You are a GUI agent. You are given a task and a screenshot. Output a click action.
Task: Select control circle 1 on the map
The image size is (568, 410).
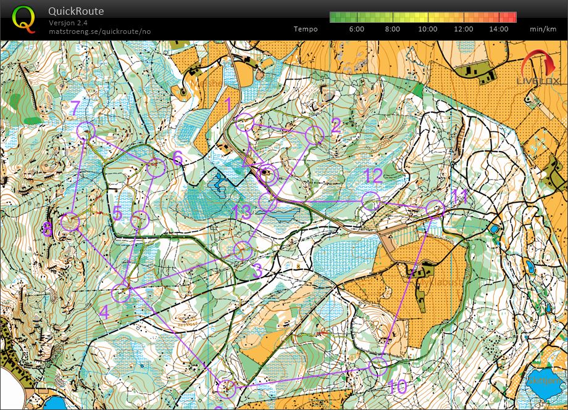pos(245,122)
